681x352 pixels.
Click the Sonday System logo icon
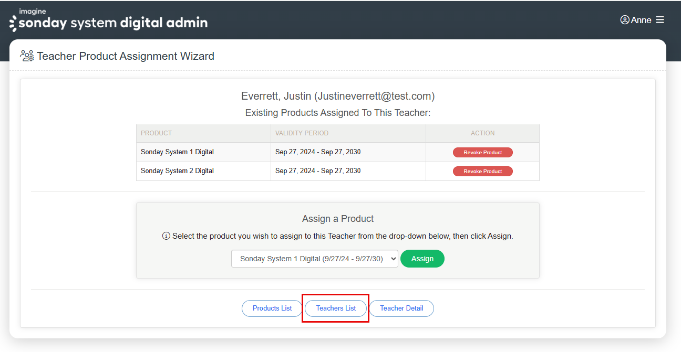[x=13, y=24]
